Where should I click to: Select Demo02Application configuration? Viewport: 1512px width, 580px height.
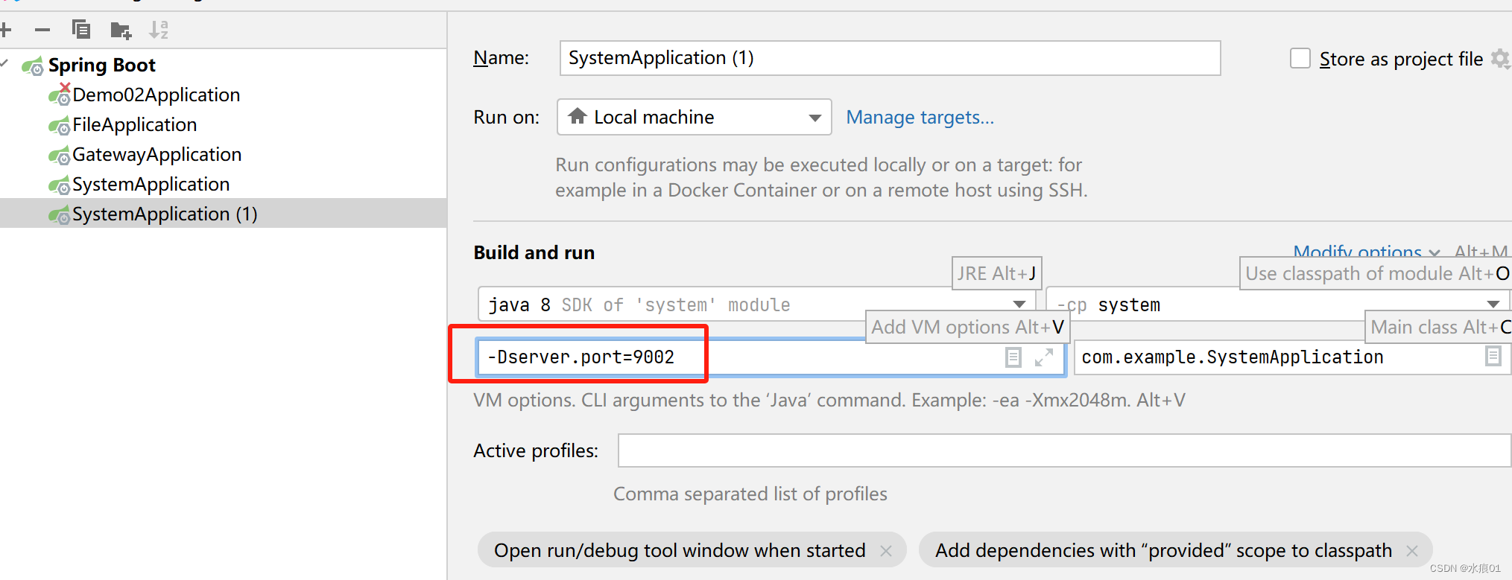156,95
